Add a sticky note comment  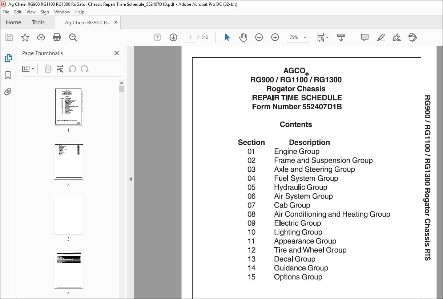point(365,37)
